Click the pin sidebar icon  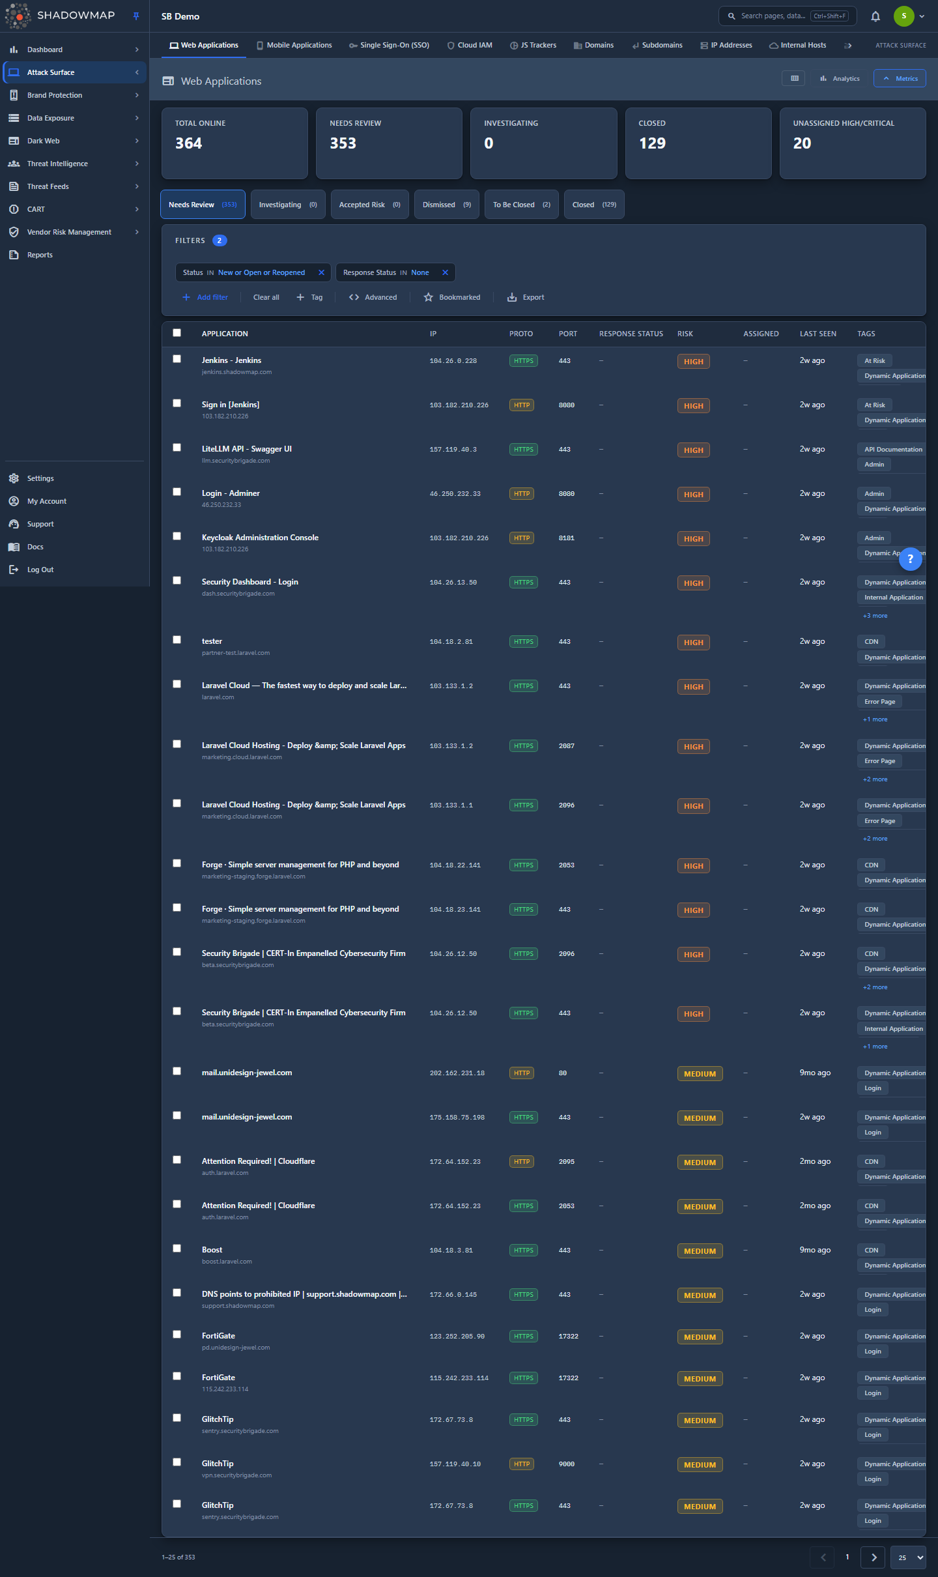point(136,16)
